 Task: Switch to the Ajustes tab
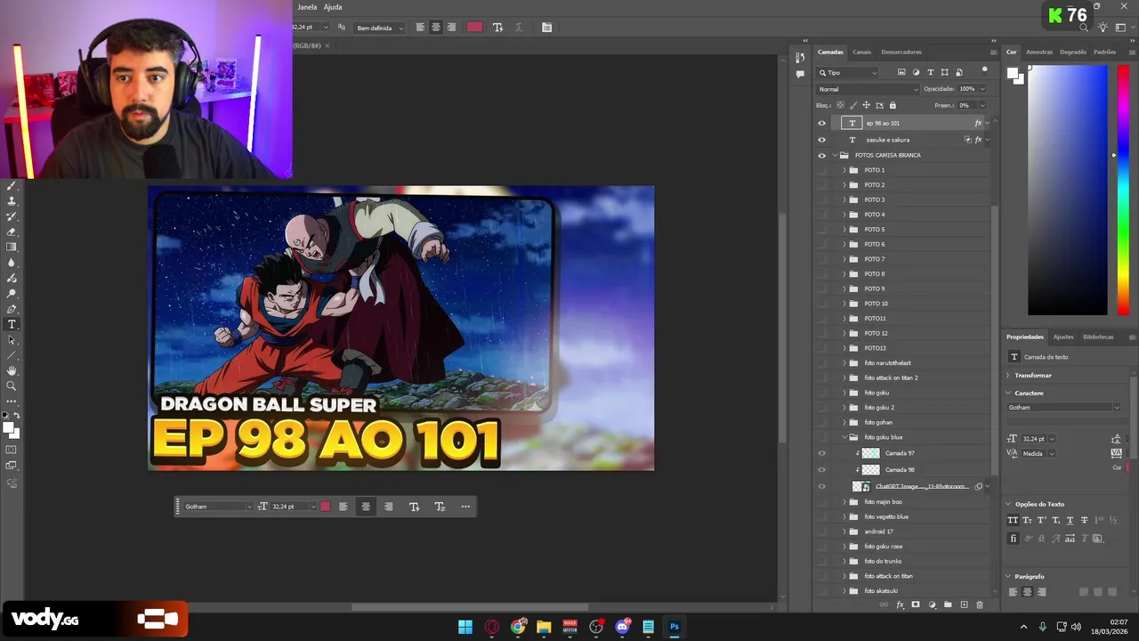(1063, 337)
